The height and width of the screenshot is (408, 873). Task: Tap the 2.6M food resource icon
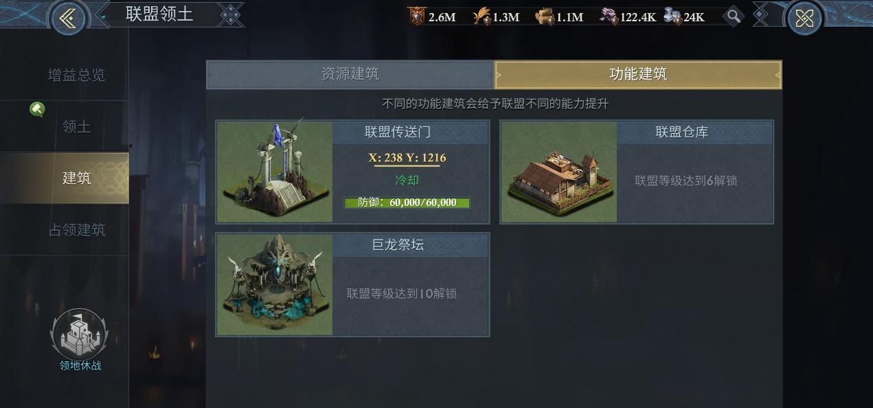[416, 16]
